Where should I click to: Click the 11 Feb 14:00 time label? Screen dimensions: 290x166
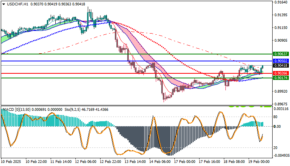pyautogui.click(x=61, y=162)
